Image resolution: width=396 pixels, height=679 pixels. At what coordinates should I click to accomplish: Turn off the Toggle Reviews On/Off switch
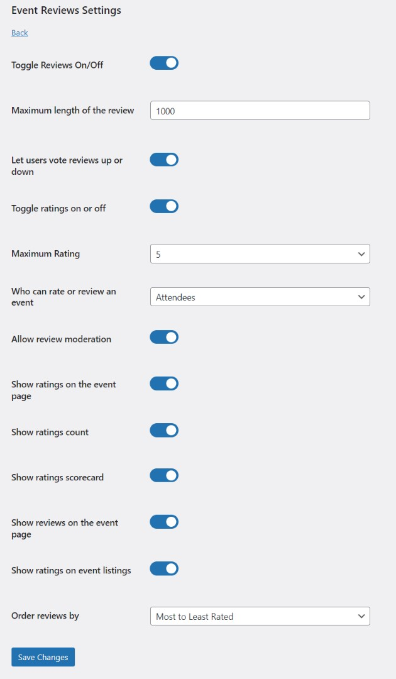coord(164,63)
